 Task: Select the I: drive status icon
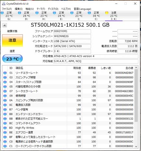72,13
